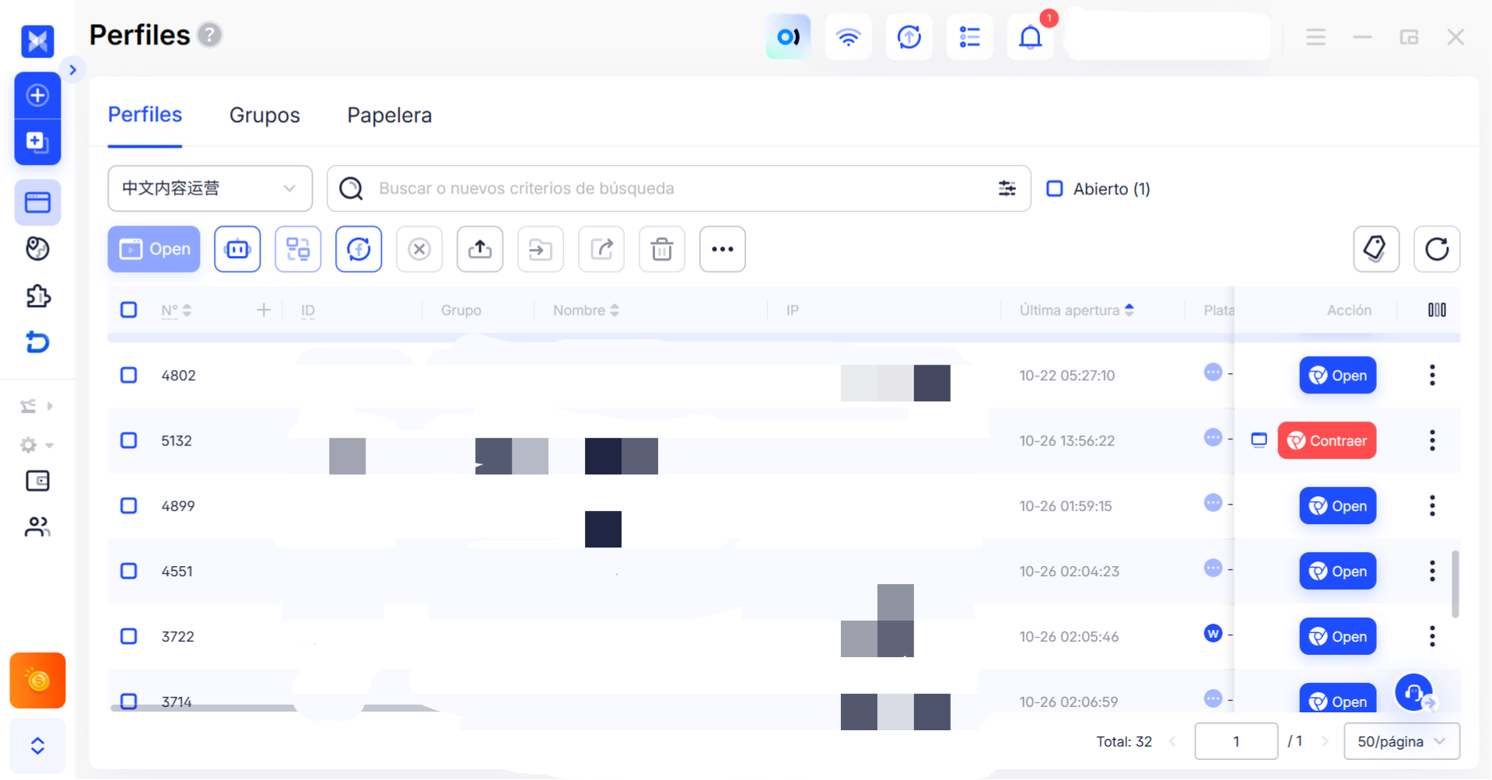The image size is (1492, 780).
Task: Click the orange coin rewards icon
Action: click(x=37, y=680)
